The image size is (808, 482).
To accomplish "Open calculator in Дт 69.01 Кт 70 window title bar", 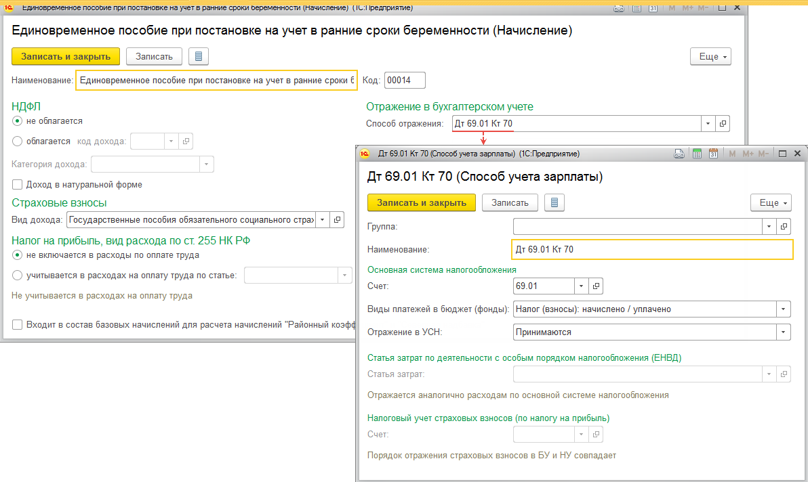I will click(697, 154).
